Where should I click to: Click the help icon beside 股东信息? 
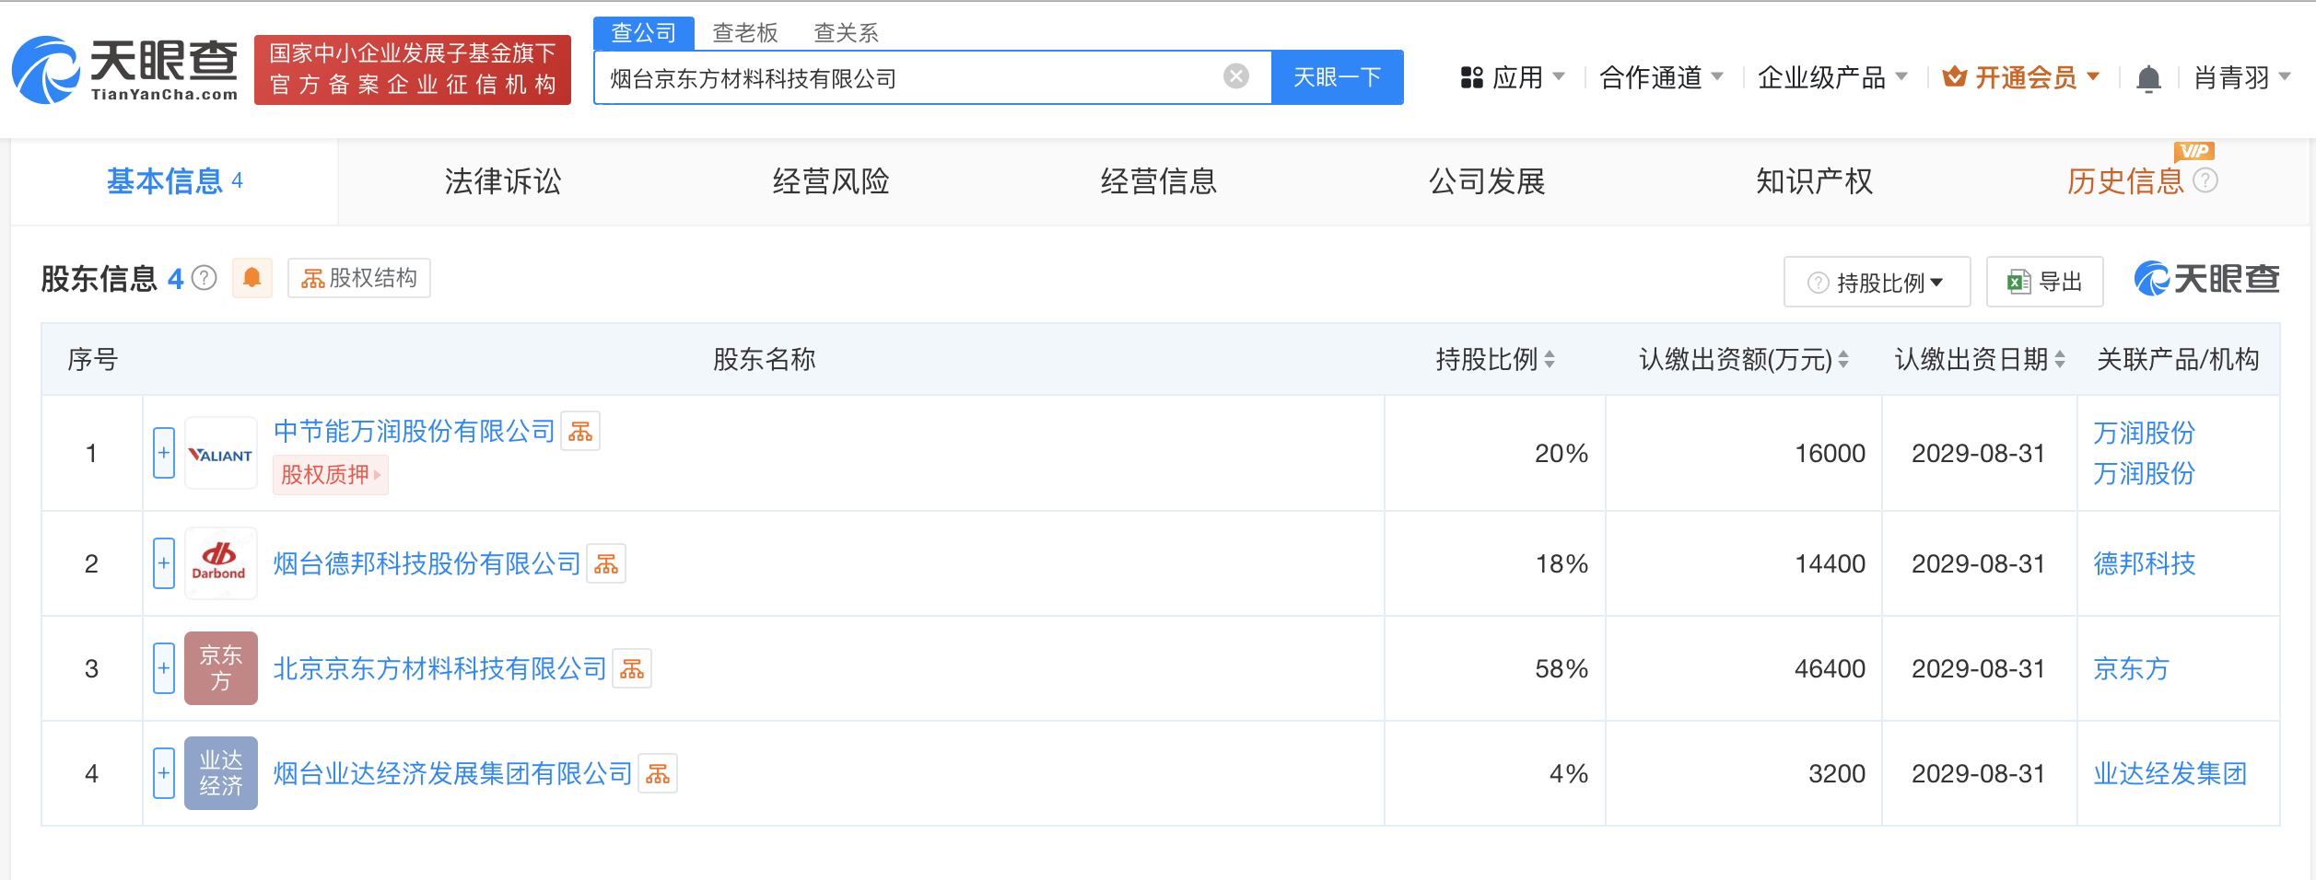click(205, 278)
